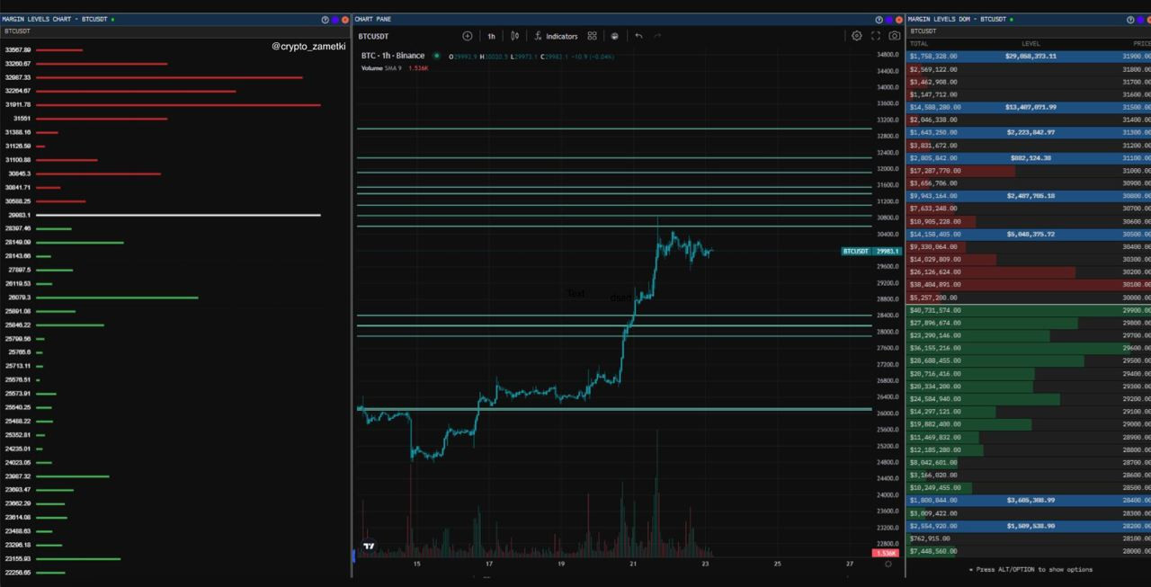The height and width of the screenshot is (587, 1151).
Task: Select the DOM row with level $5,848,375.72
Action: click(x=1029, y=234)
